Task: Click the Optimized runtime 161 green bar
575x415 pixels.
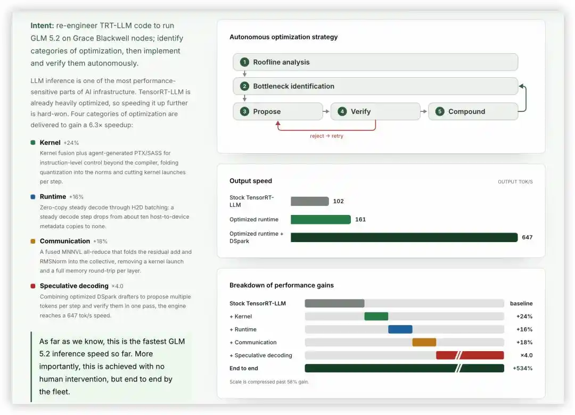Action: point(321,220)
